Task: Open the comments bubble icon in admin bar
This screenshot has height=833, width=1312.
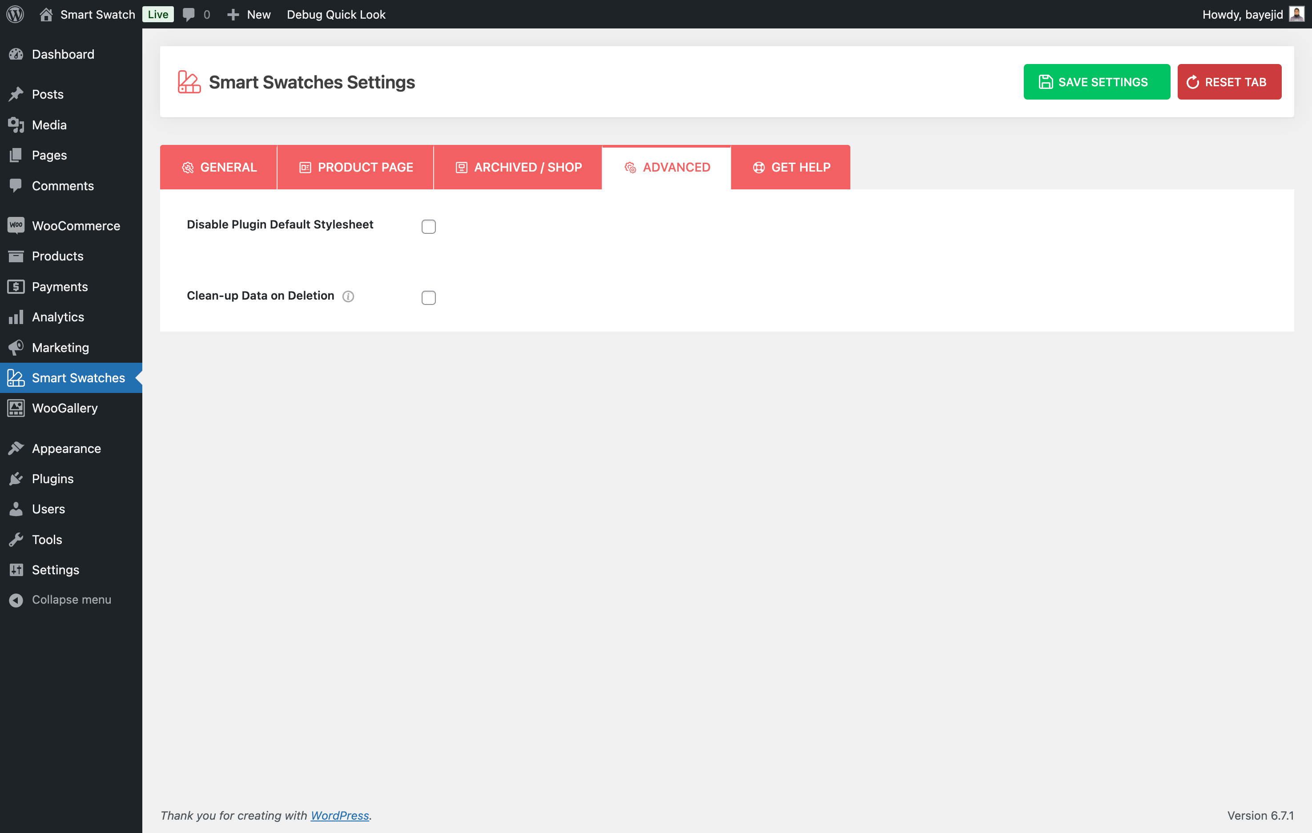Action: tap(189, 15)
